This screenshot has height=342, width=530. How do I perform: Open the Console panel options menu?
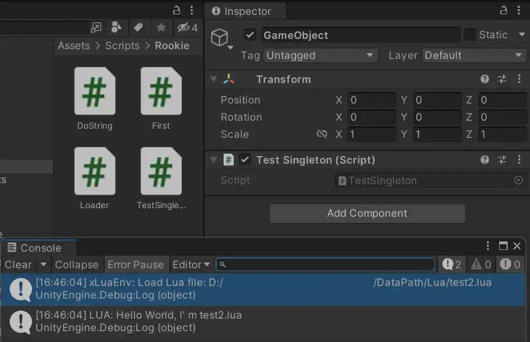click(488, 246)
